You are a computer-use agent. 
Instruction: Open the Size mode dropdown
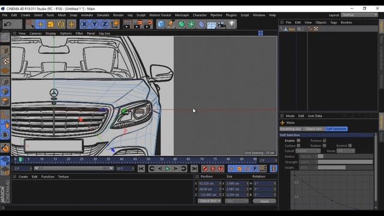tap(236, 201)
